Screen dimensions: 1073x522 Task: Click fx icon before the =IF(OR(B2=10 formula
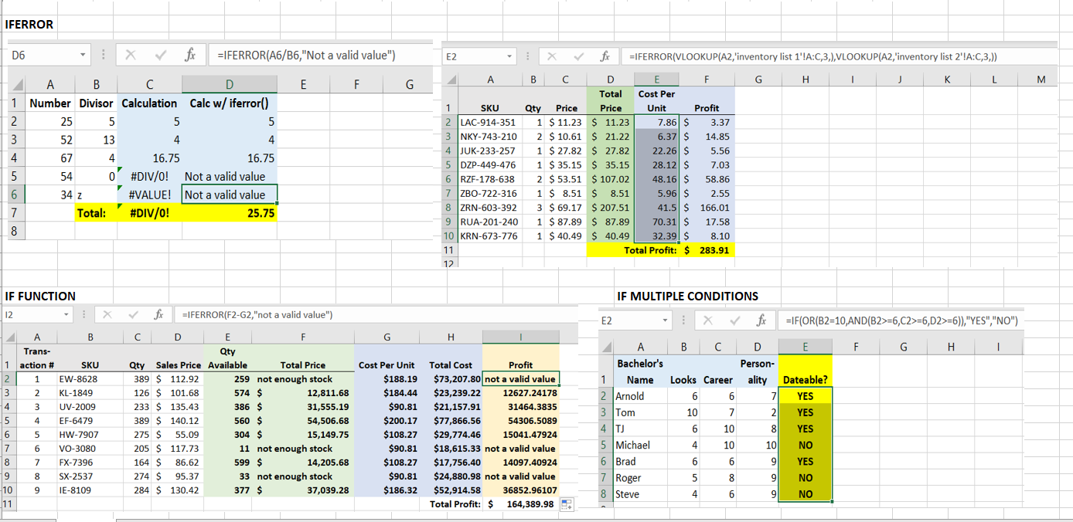[x=762, y=320]
